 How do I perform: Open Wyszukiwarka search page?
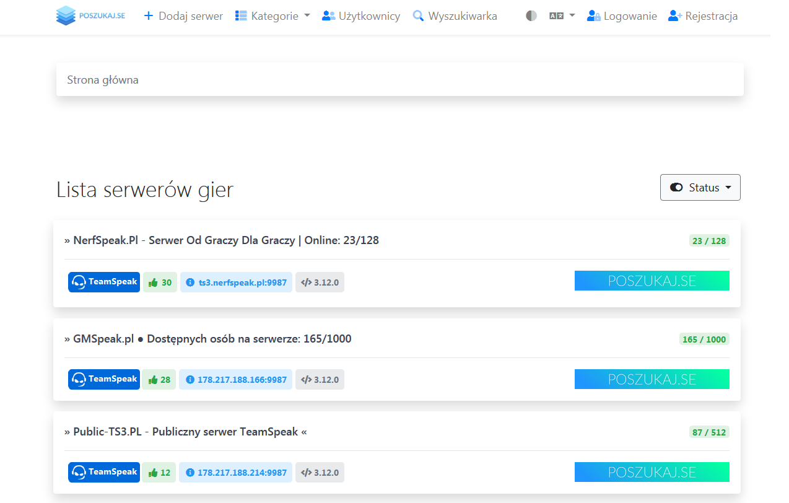455,16
